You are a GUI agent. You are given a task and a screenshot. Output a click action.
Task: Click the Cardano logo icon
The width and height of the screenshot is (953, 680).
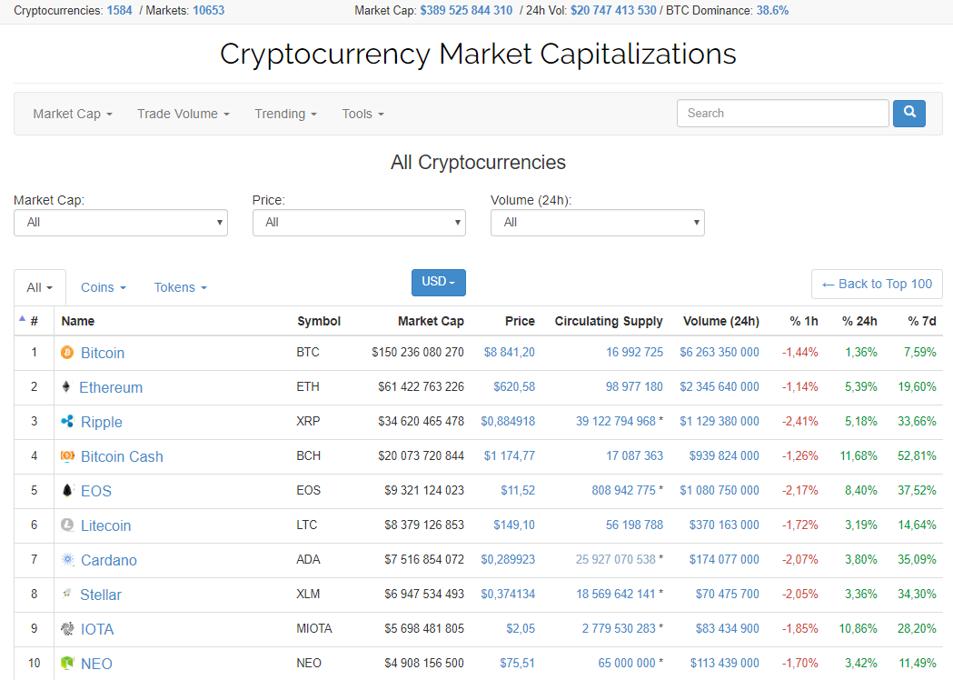67,559
